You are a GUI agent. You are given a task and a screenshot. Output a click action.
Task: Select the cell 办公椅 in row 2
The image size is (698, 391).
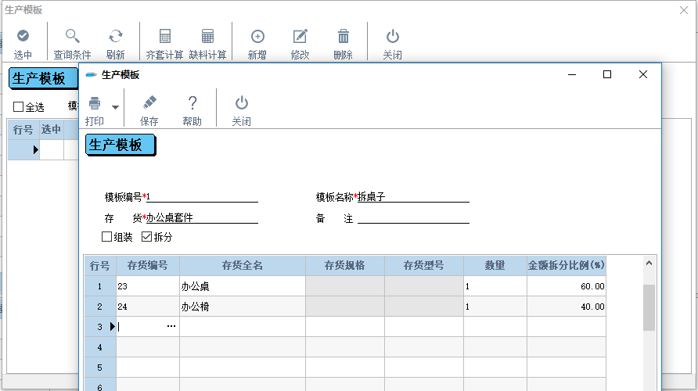[x=242, y=307]
